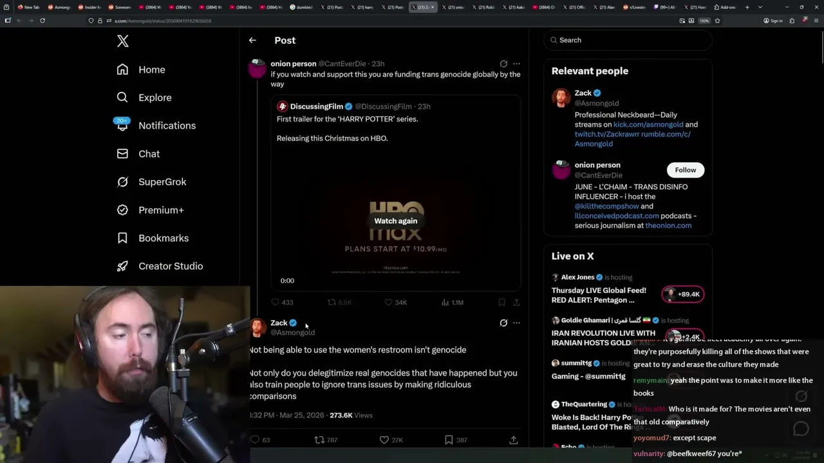
Task: Share onion person's post
Action: (516, 302)
